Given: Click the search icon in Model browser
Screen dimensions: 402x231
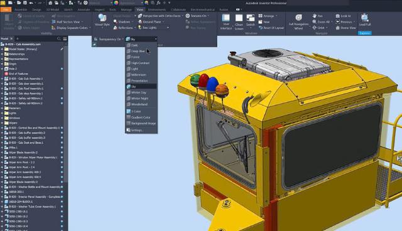Looking at the screenshot, I should pos(59,39).
